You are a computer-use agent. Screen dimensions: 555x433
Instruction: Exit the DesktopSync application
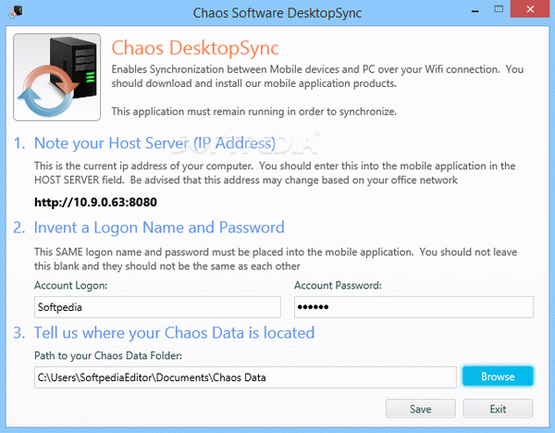(x=498, y=409)
